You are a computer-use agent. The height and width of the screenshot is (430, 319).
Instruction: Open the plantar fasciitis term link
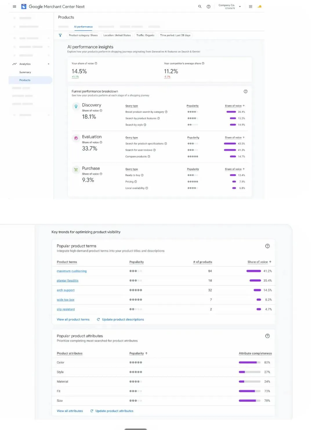[x=68, y=281]
